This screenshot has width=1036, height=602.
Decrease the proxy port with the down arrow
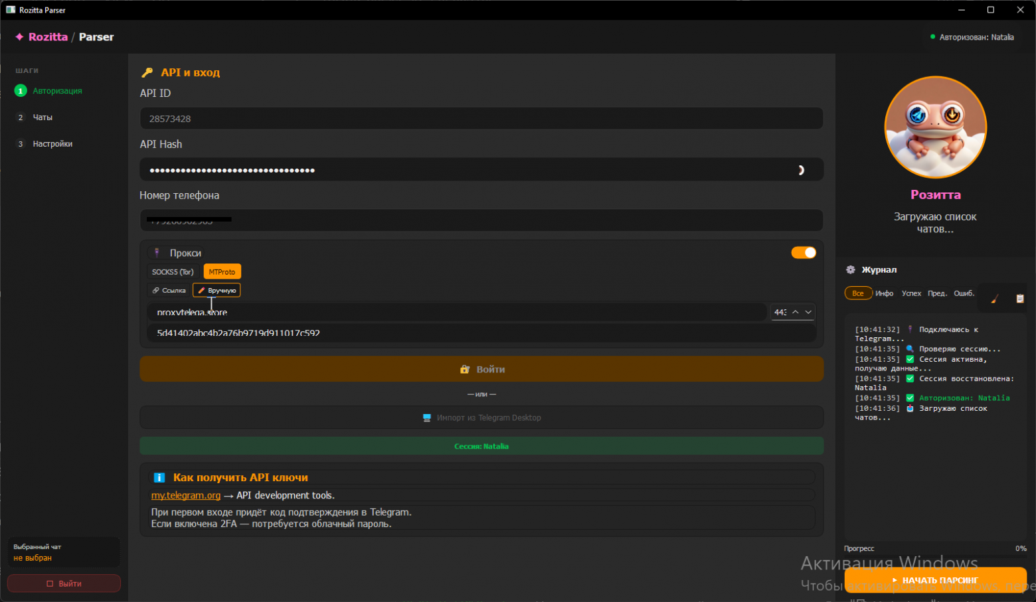point(808,312)
